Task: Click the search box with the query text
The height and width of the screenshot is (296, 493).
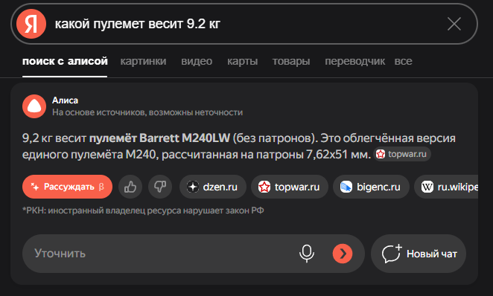Action: click(244, 24)
